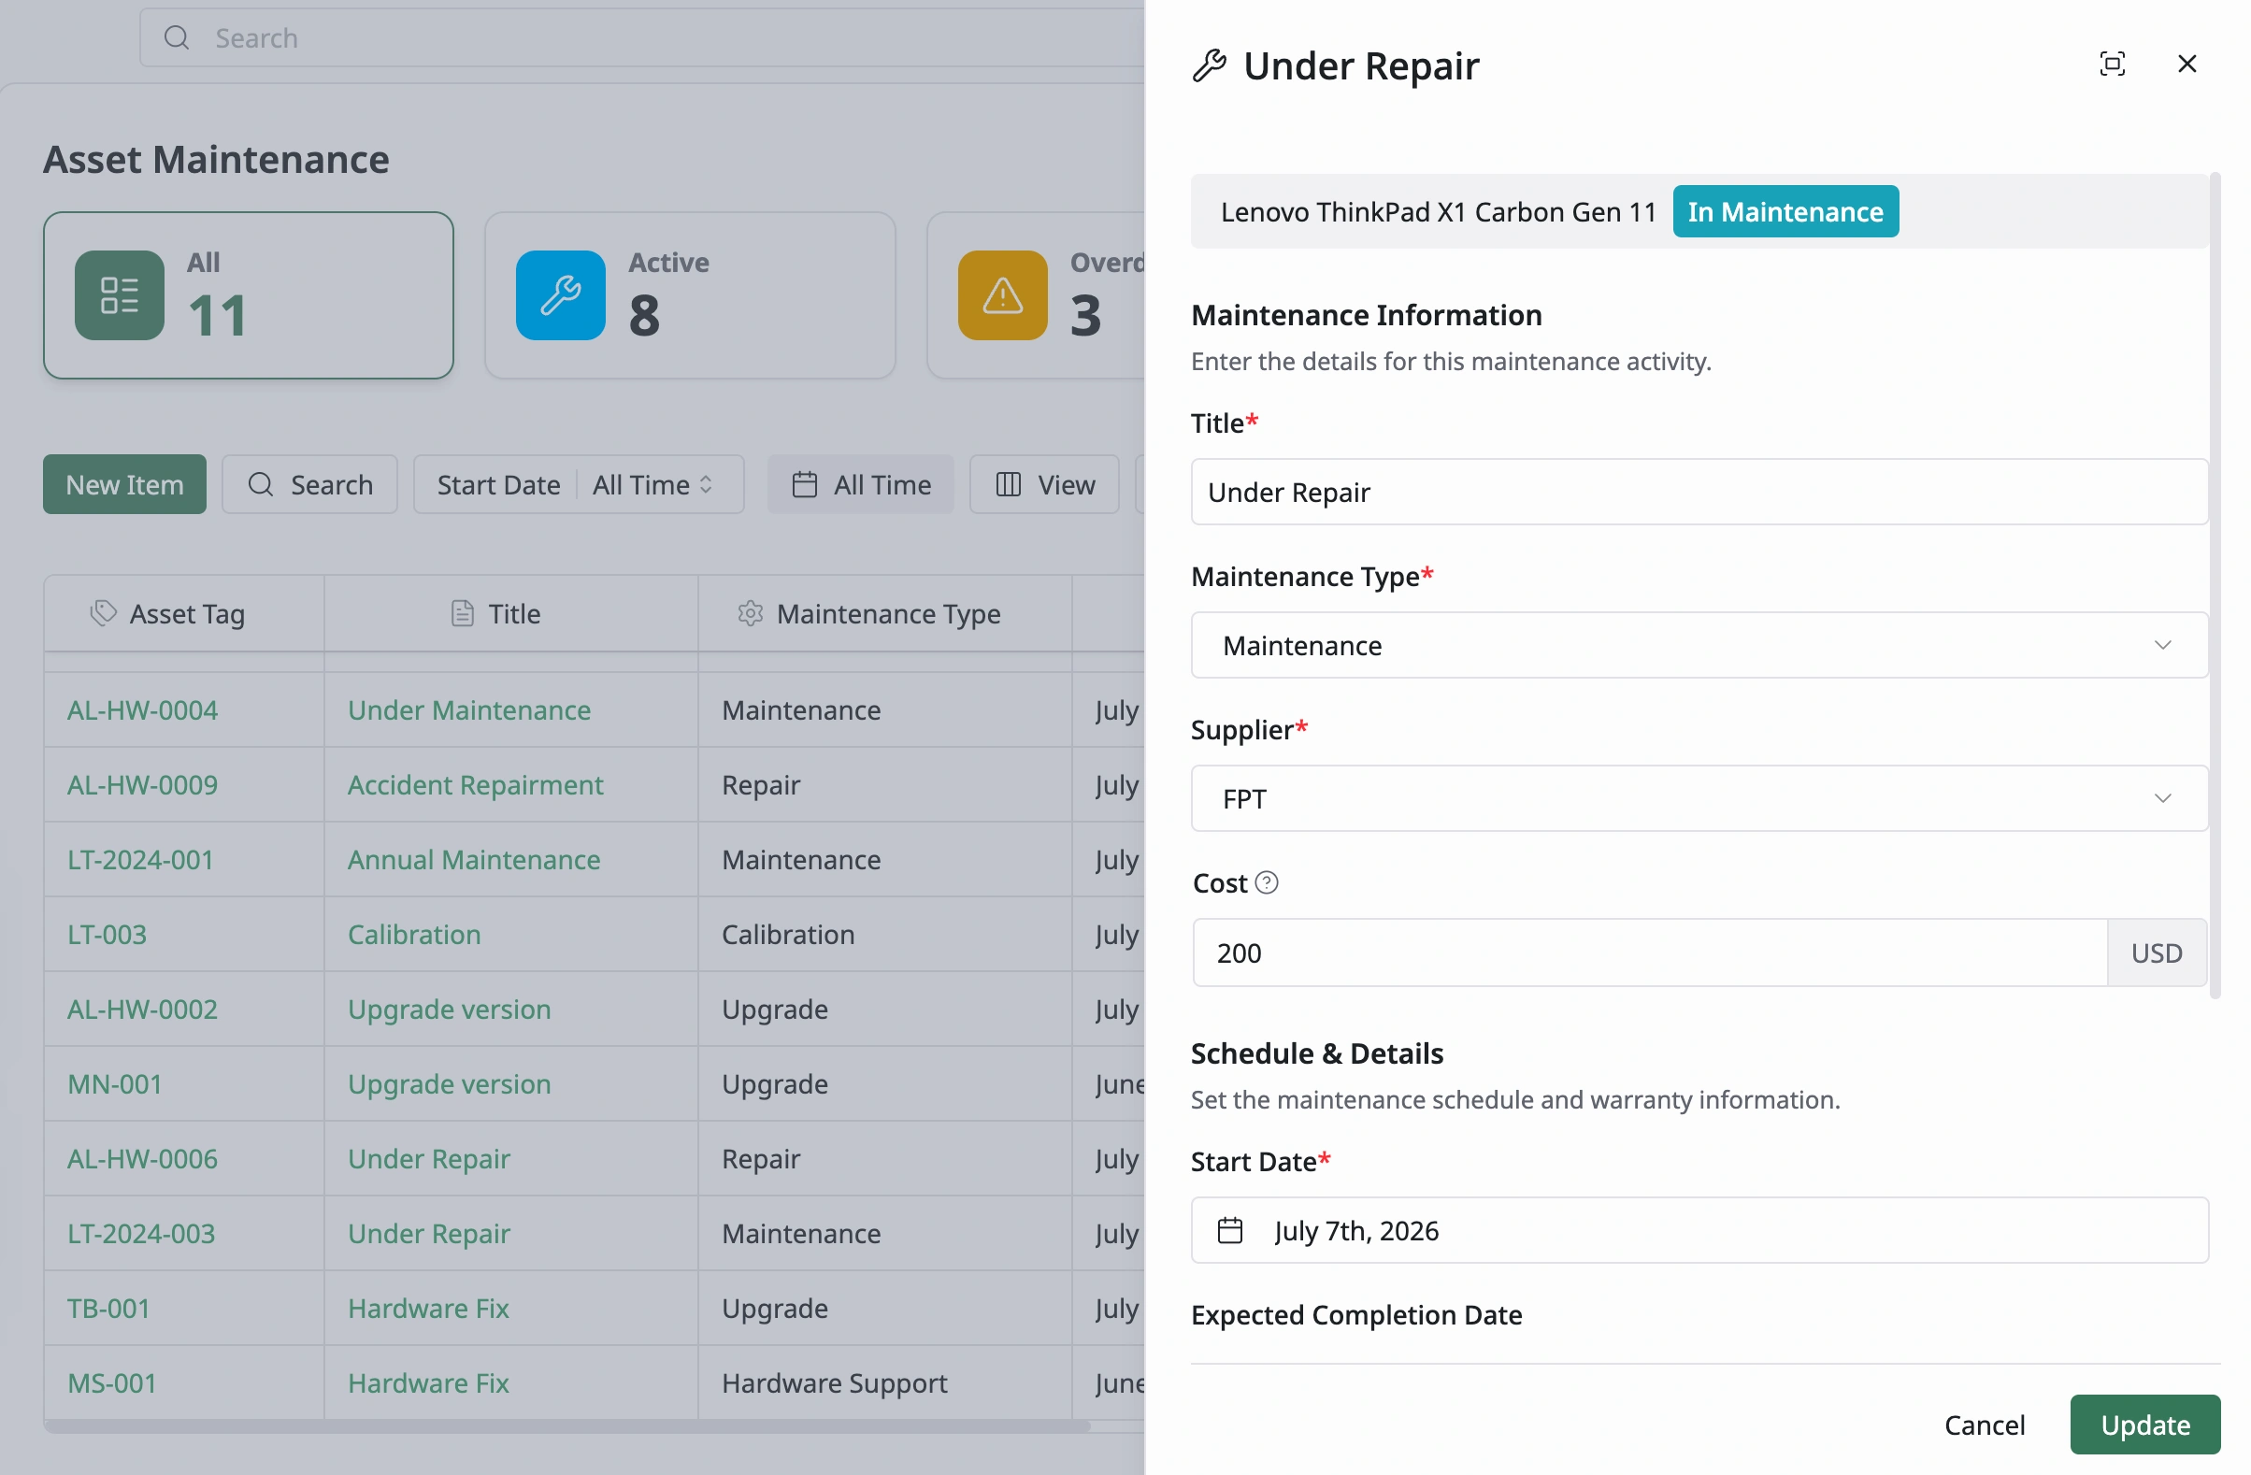
Task: Click the Title column document icon
Action: [x=462, y=613]
